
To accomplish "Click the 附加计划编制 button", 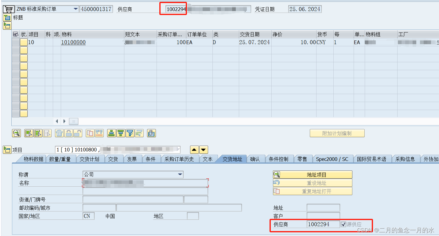I will click(337, 133).
